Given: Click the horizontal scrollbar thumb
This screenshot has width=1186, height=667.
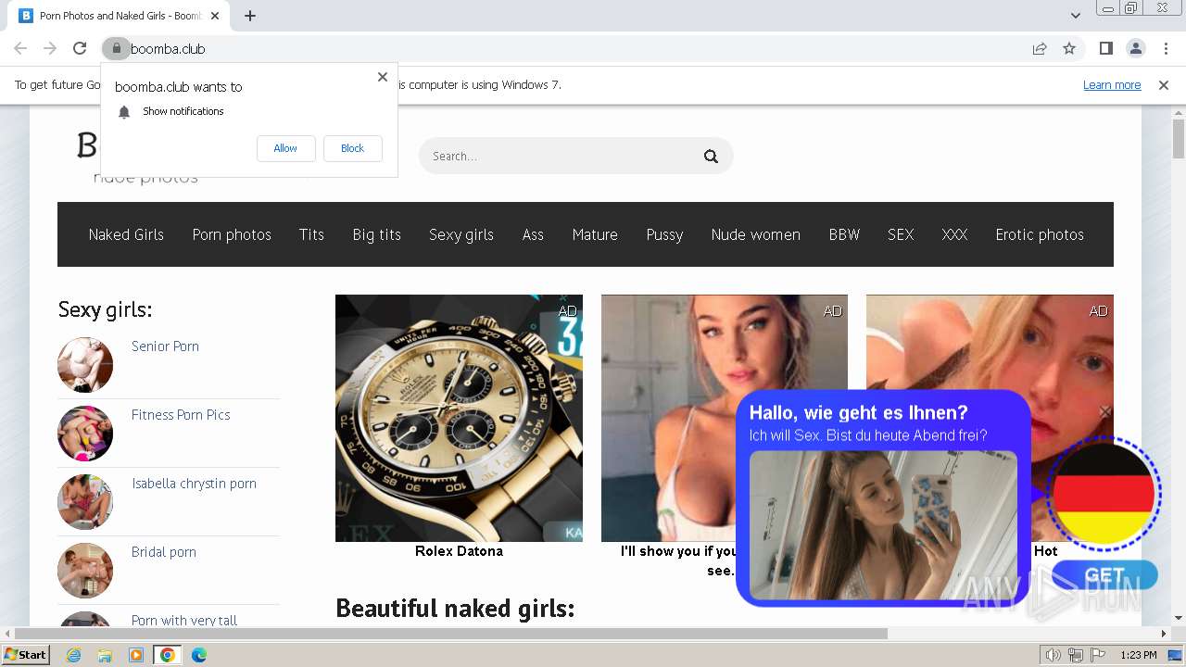Looking at the screenshot, I should pos(450,634).
